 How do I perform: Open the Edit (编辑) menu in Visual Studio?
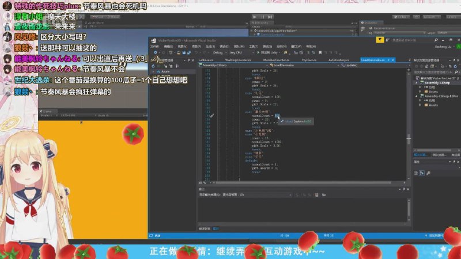[168, 47]
